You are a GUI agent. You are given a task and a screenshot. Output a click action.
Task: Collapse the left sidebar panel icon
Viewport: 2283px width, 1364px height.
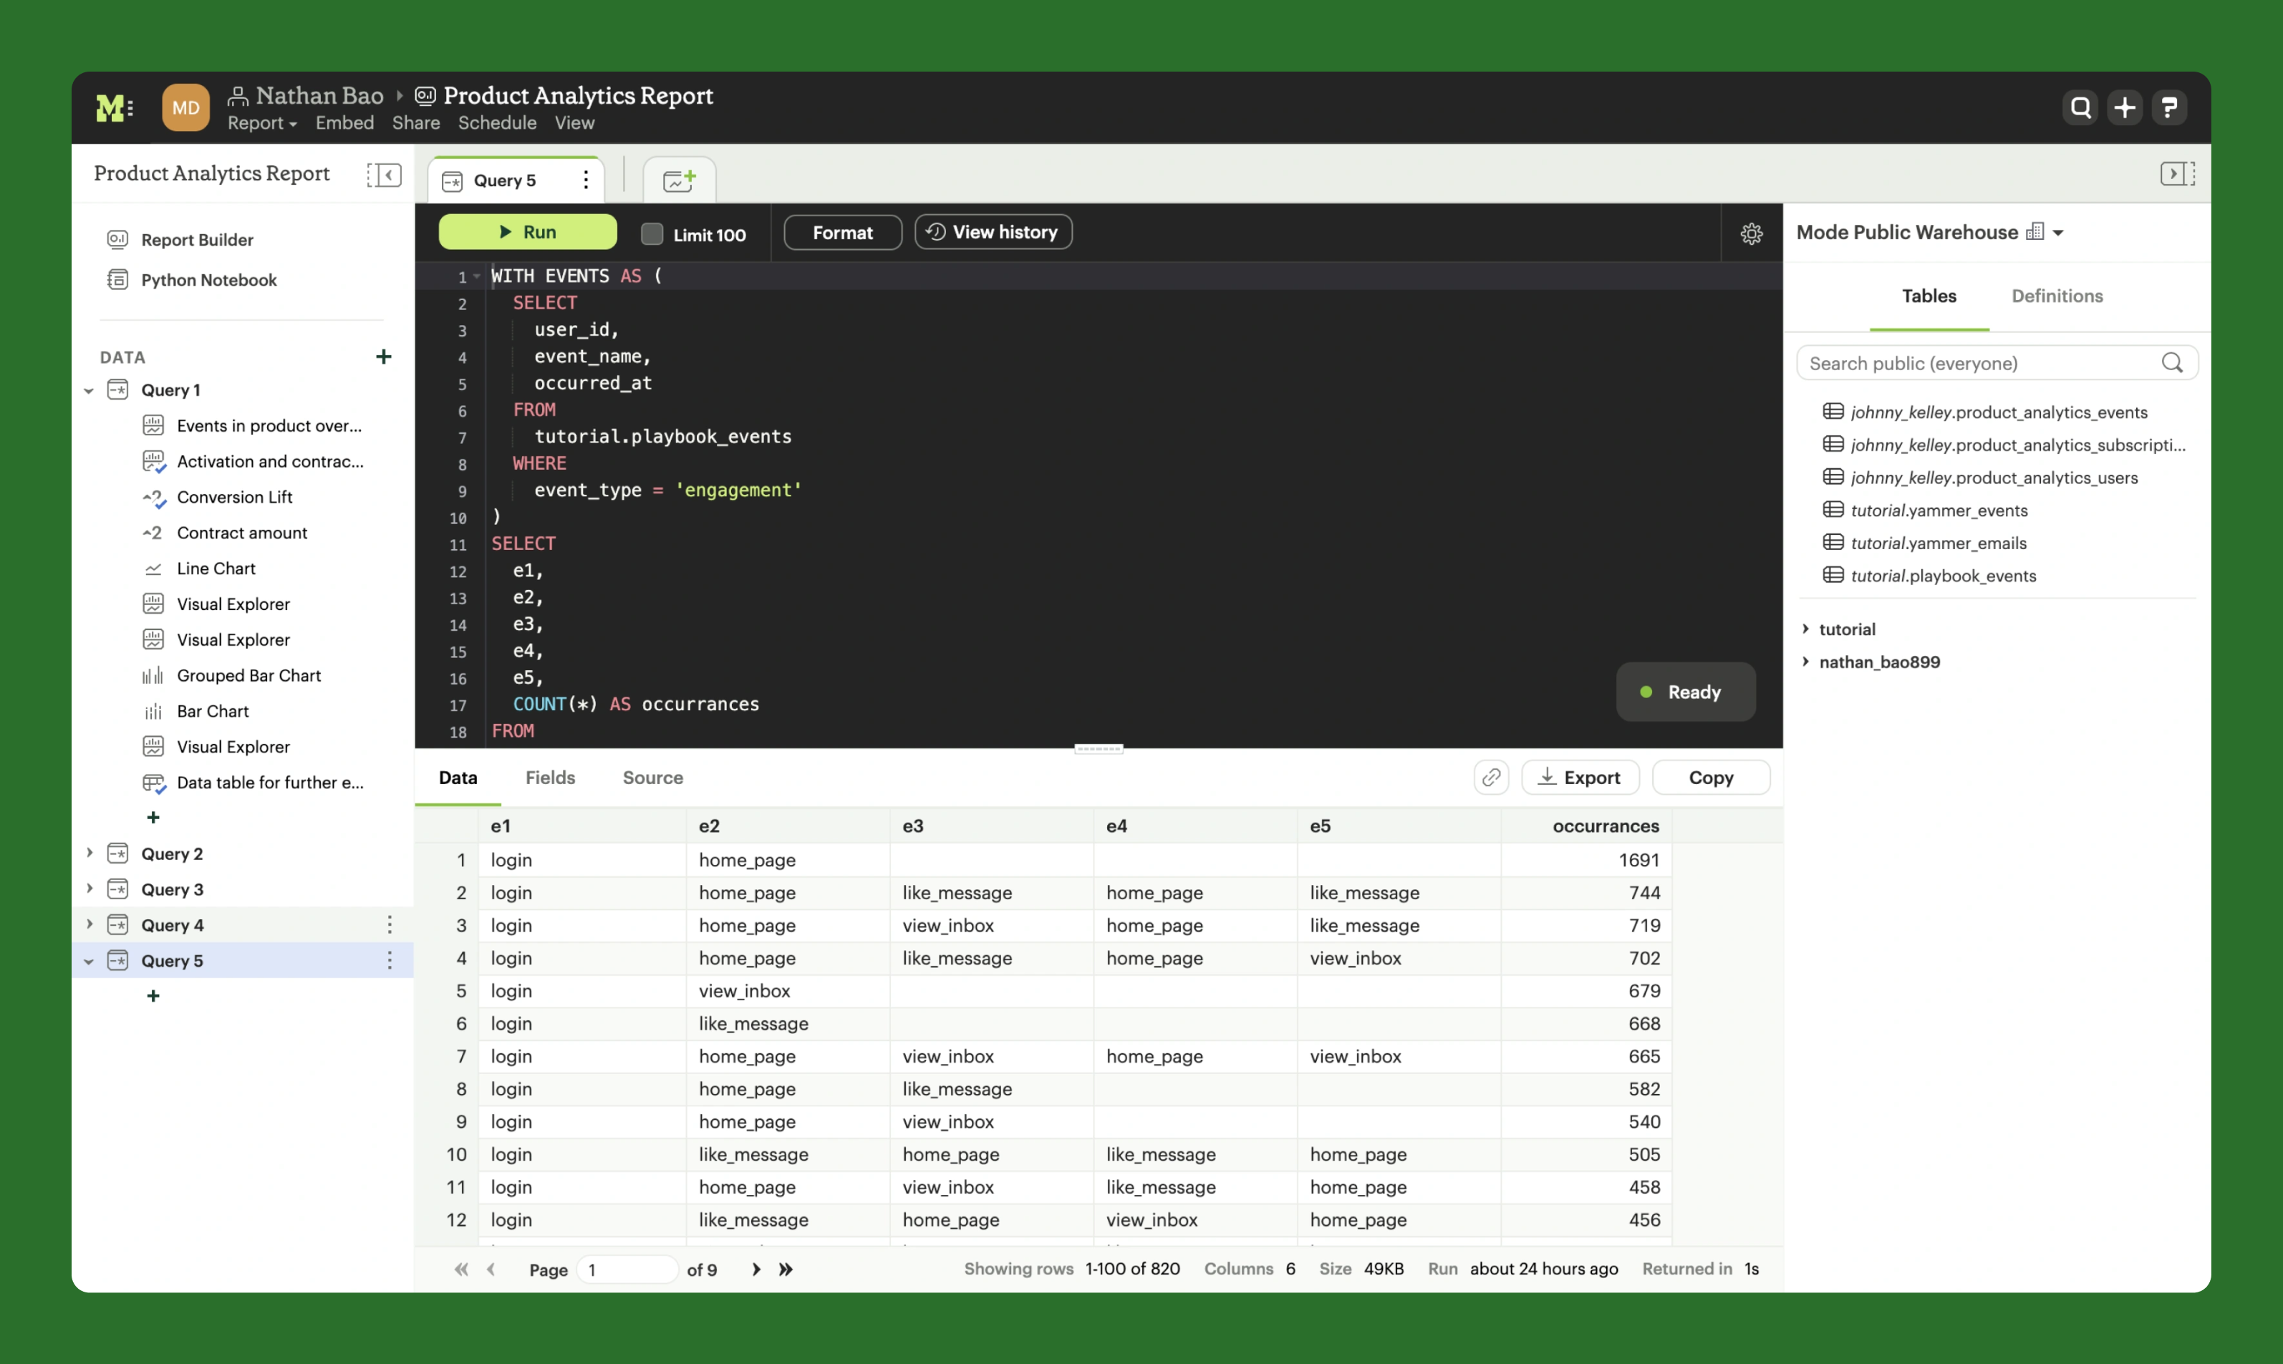click(x=384, y=175)
